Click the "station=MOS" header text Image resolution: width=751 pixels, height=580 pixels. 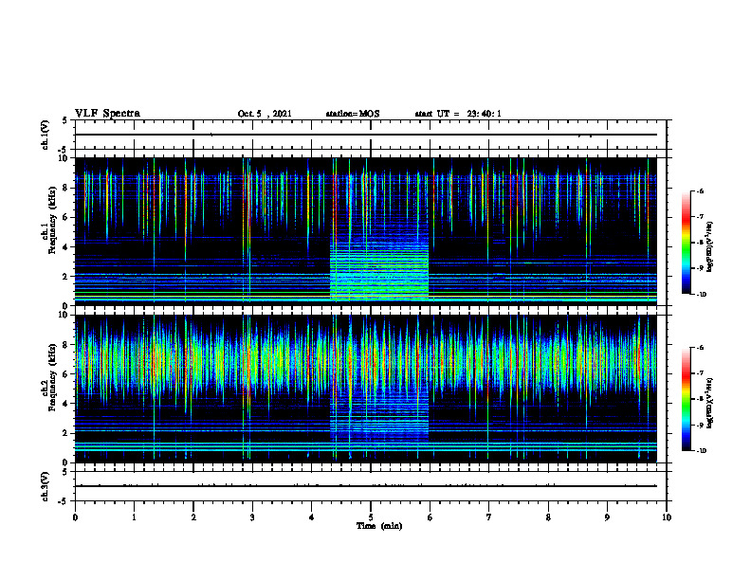point(353,114)
